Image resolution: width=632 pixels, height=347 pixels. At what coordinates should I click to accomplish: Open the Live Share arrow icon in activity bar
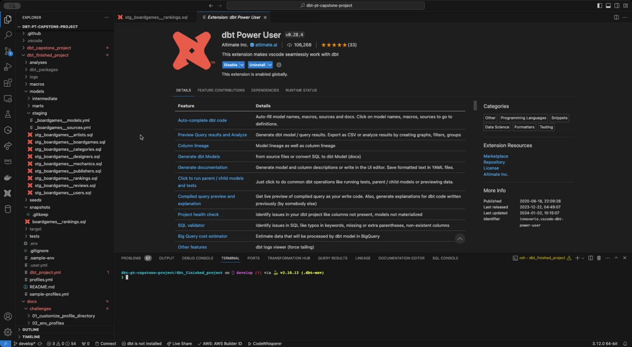coord(8,146)
